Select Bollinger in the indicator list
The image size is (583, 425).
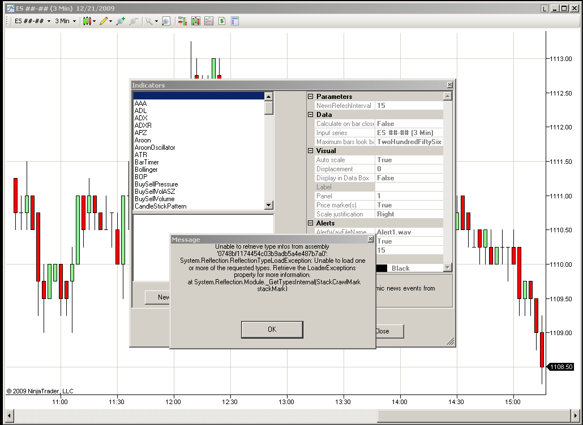click(x=147, y=170)
